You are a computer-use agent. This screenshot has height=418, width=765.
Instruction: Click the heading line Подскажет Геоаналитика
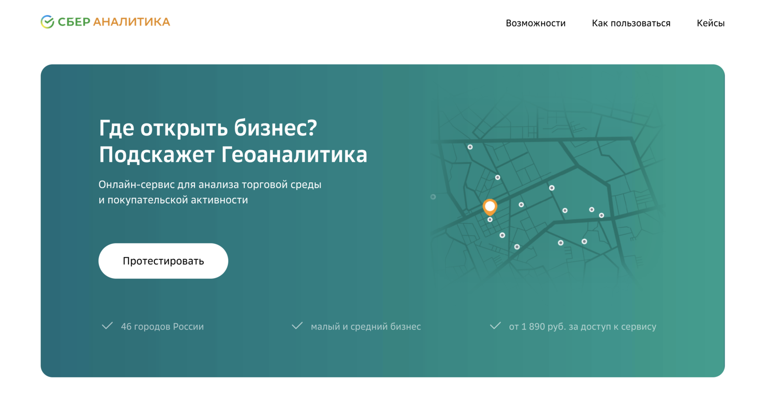(233, 155)
